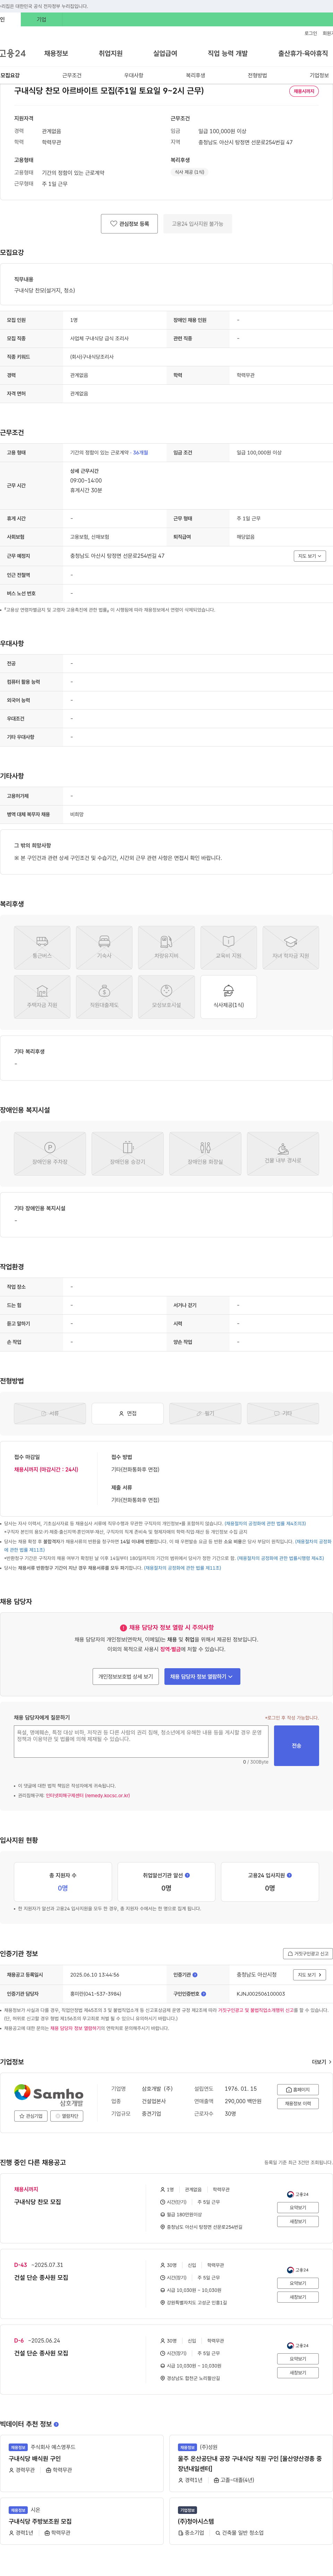Viewport: 333px width, 2576px height.
Task: Click 요약보기 for D-43 건설 단순 종사원
Action: [x=298, y=2283]
